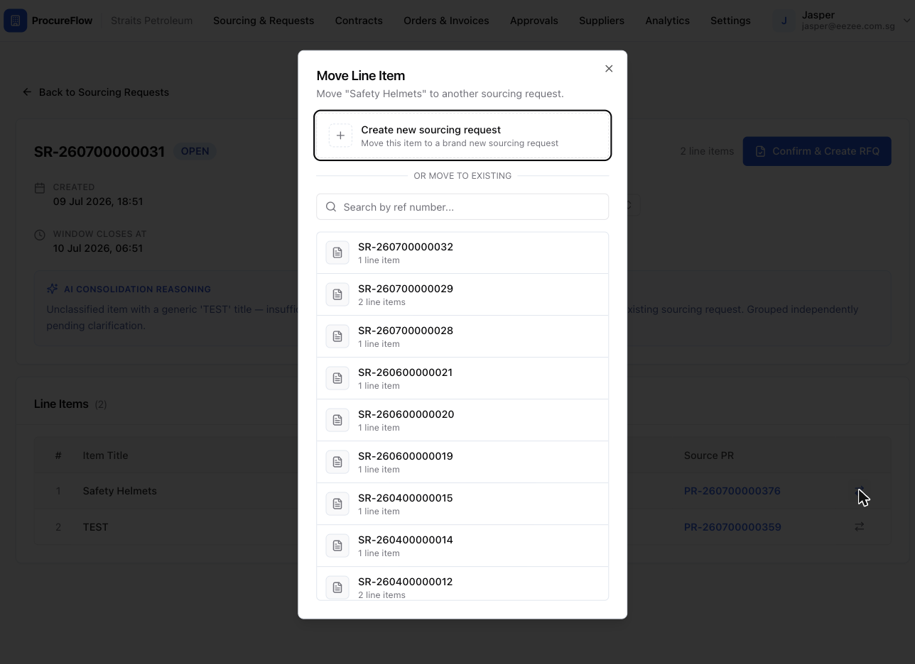Click document icon beside SR-260400000014
The image size is (915, 664).
click(x=337, y=546)
